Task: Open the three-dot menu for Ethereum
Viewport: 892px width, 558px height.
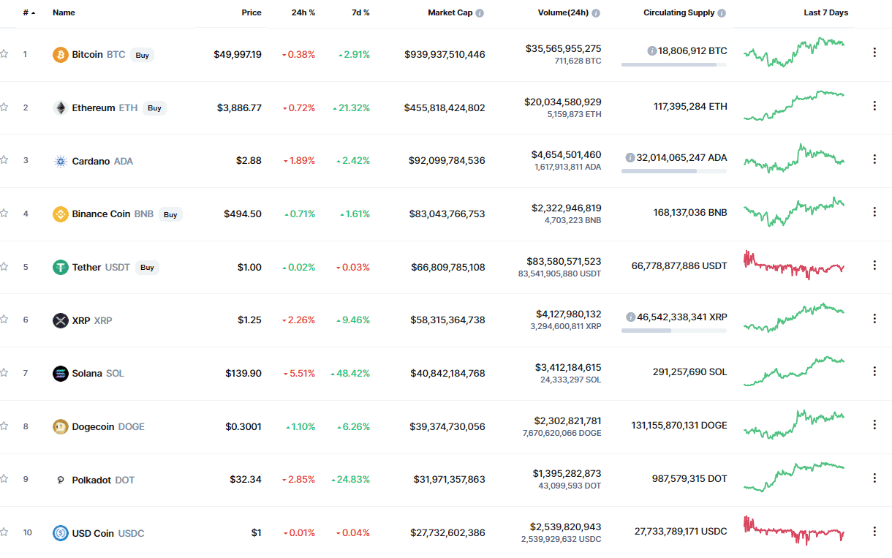Action: [874, 105]
